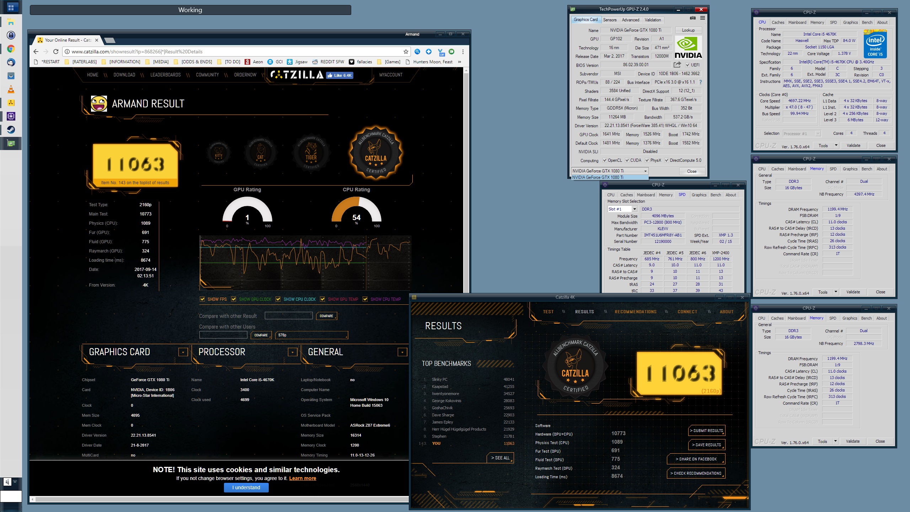The image size is (910, 512).
Task: Open the Learn more cookie link
Action: click(303, 479)
